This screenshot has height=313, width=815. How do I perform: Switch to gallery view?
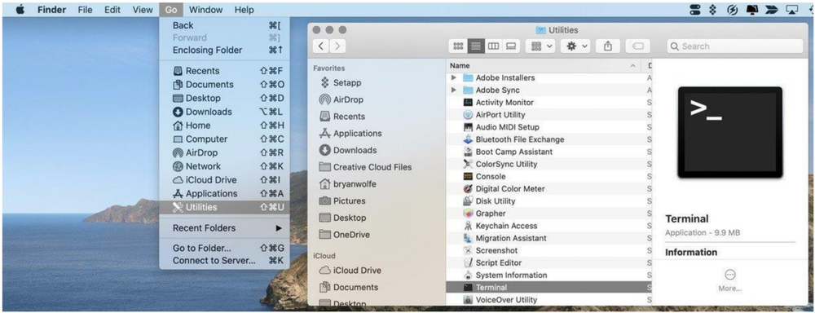coord(511,46)
